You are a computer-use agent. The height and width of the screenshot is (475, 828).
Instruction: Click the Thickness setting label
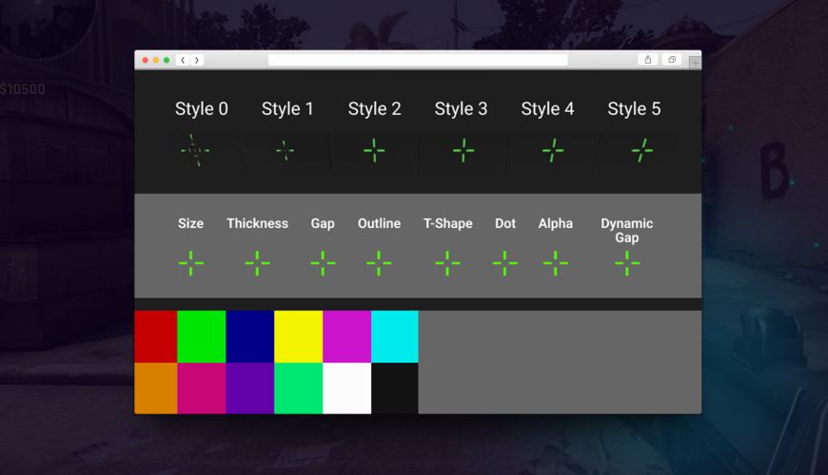(x=257, y=223)
